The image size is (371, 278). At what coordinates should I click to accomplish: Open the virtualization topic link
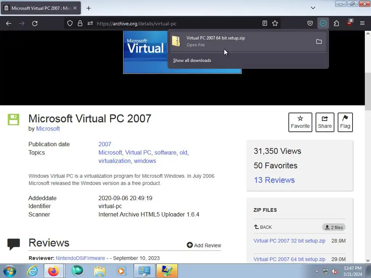click(114, 161)
